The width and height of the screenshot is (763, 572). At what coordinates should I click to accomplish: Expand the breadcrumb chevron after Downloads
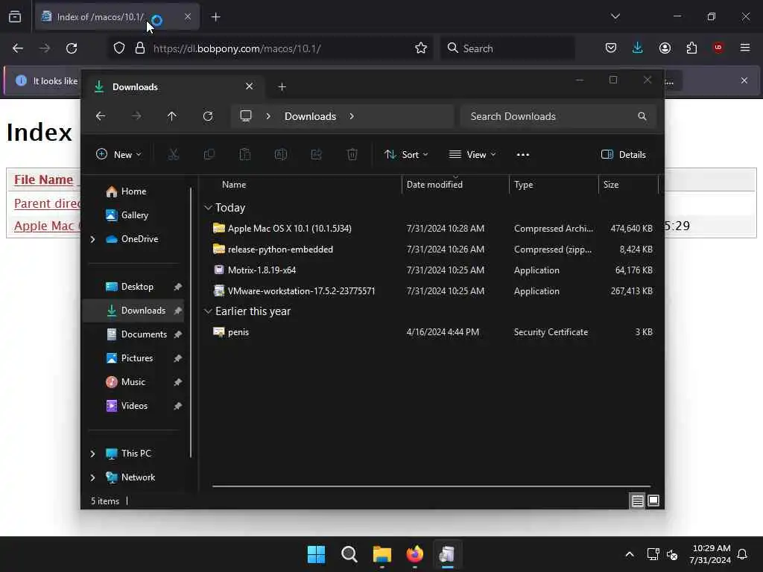[352, 116]
